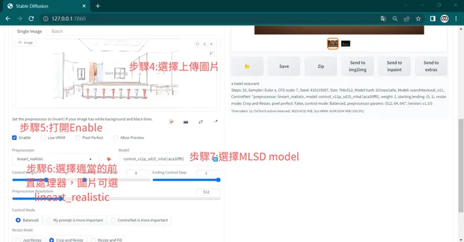Open tab search chevron in title bar
This screenshot has width=464, height=242.
(x=406, y=5)
